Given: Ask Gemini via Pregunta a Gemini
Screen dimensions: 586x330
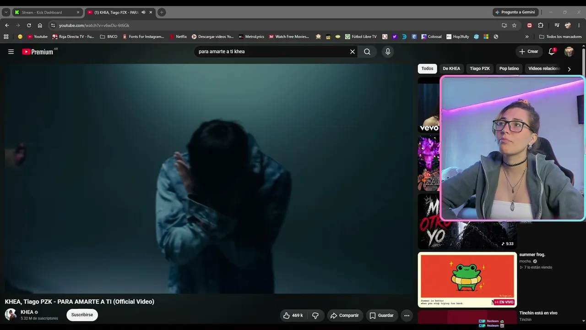Looking at the screenshot, I should (515, 12).
